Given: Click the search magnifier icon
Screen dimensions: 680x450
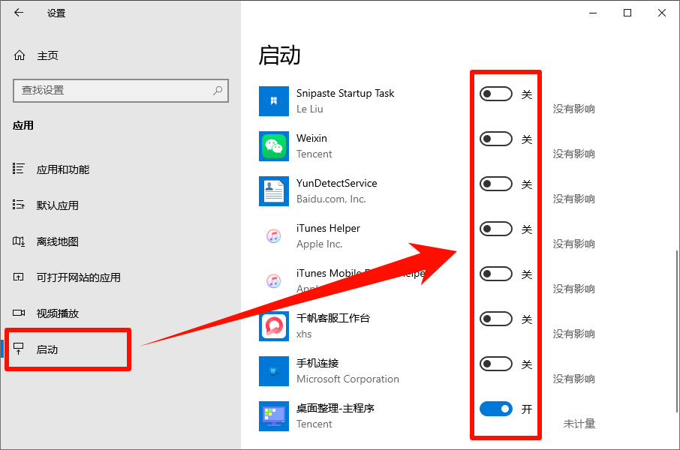Looking at the screenshot, I should tap(218, 90).
